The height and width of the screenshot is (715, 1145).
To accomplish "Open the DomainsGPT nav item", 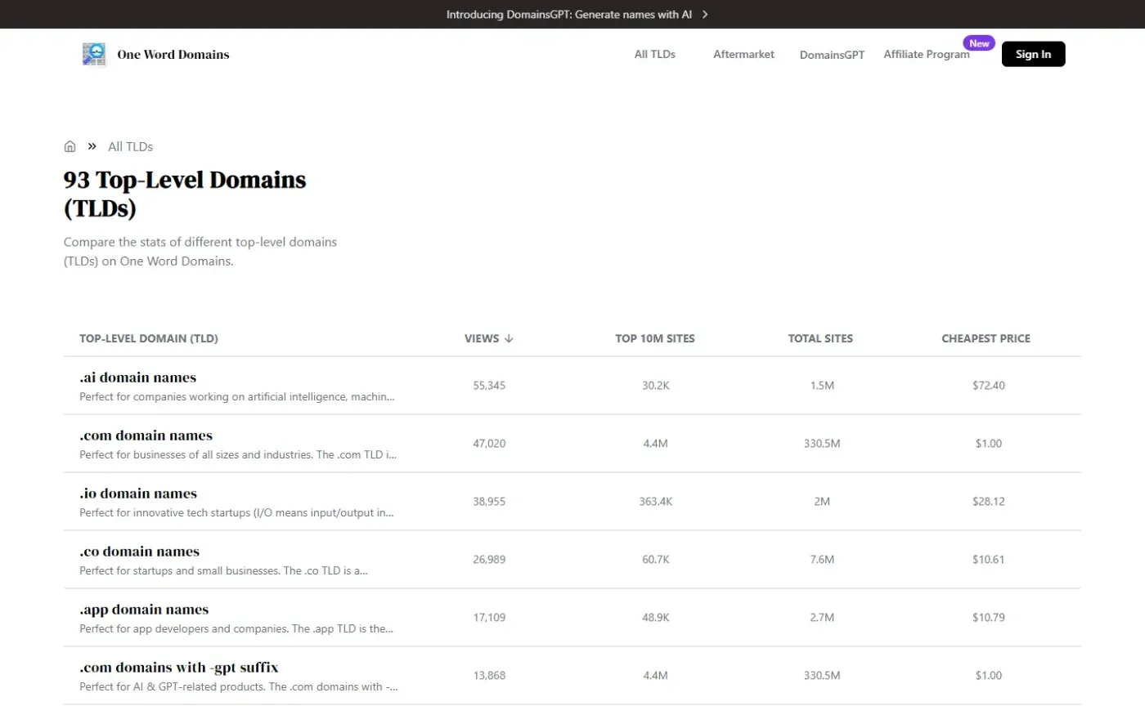I will (832, 55).
